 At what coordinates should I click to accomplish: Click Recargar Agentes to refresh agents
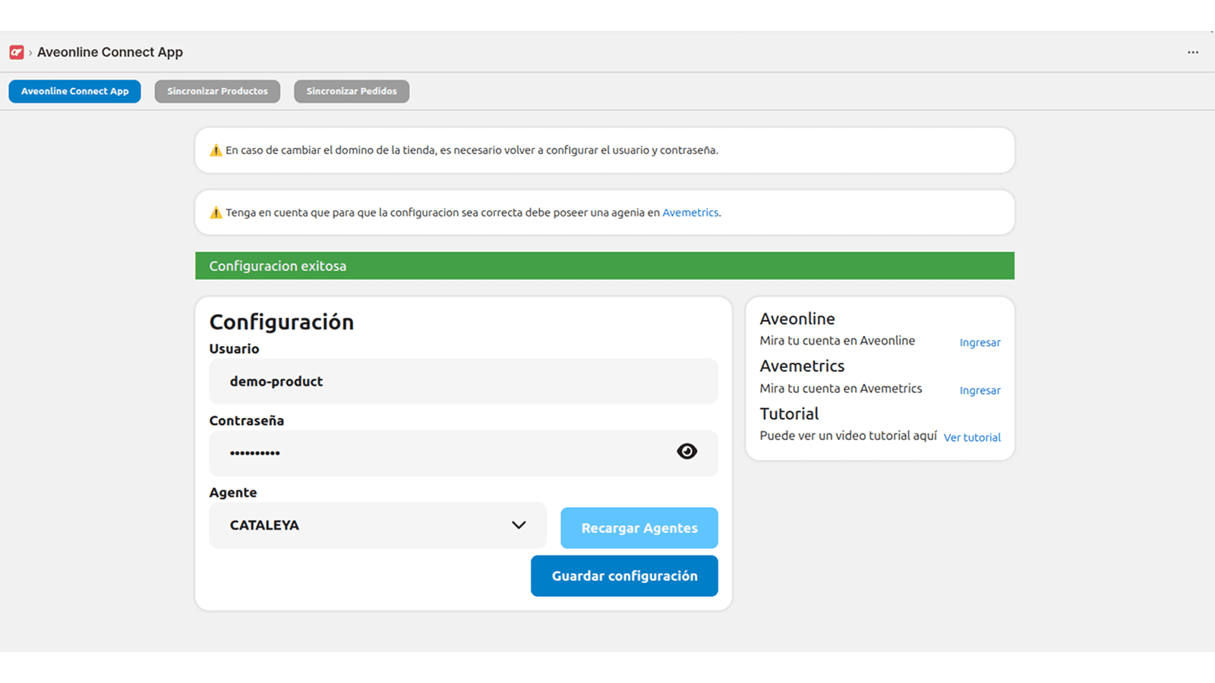[639, 527]
